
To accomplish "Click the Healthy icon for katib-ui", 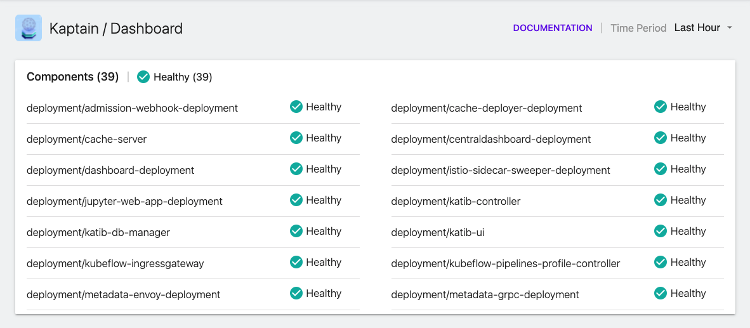I will (x=661, y=231).
